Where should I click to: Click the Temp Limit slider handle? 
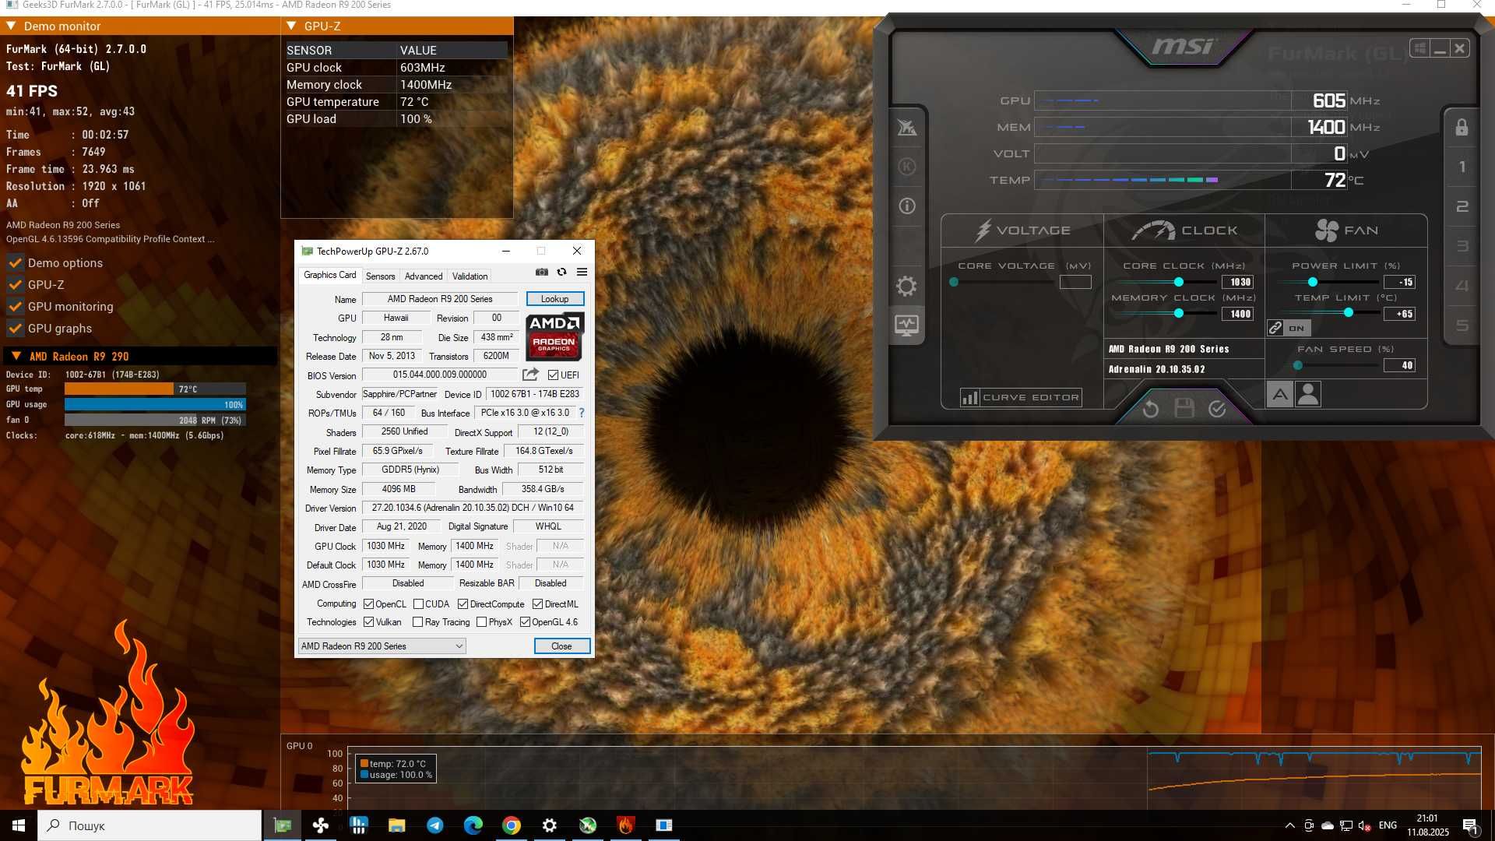[1349, 313]
